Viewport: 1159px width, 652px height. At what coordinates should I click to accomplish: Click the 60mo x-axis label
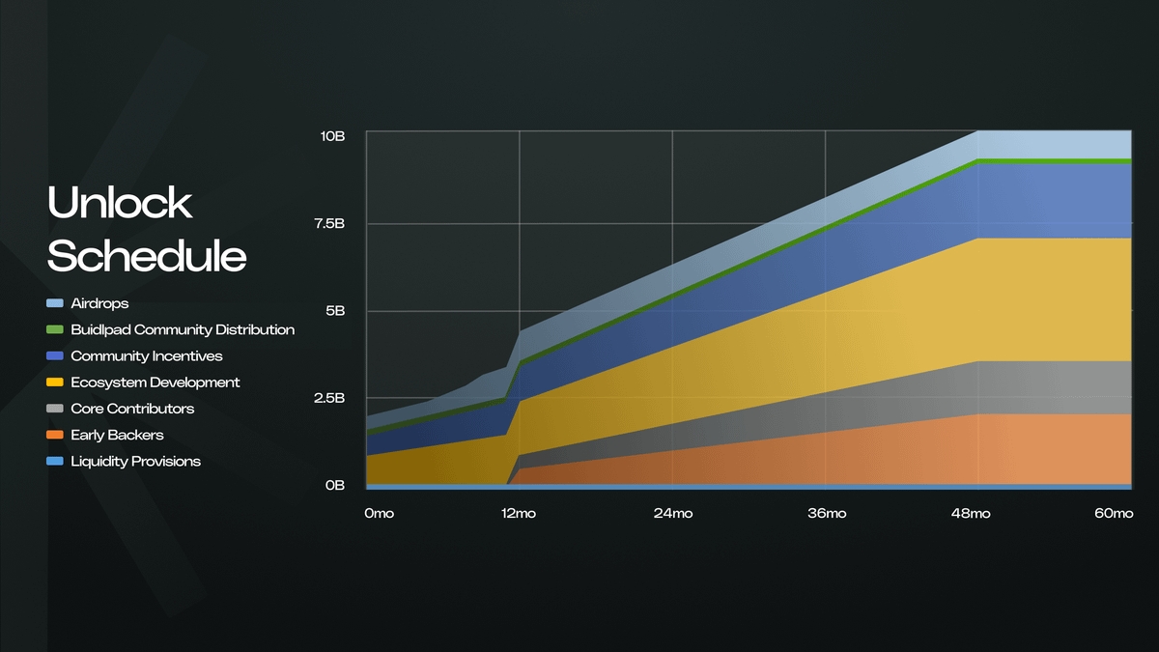click(1115, 513)
